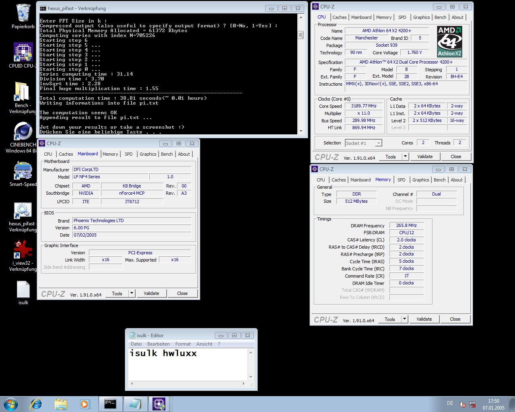Open hexus_pifast Verknüpfung desktop shortcut
The height and width of the screenshot is (412, 515).
(x=23, y=217)
